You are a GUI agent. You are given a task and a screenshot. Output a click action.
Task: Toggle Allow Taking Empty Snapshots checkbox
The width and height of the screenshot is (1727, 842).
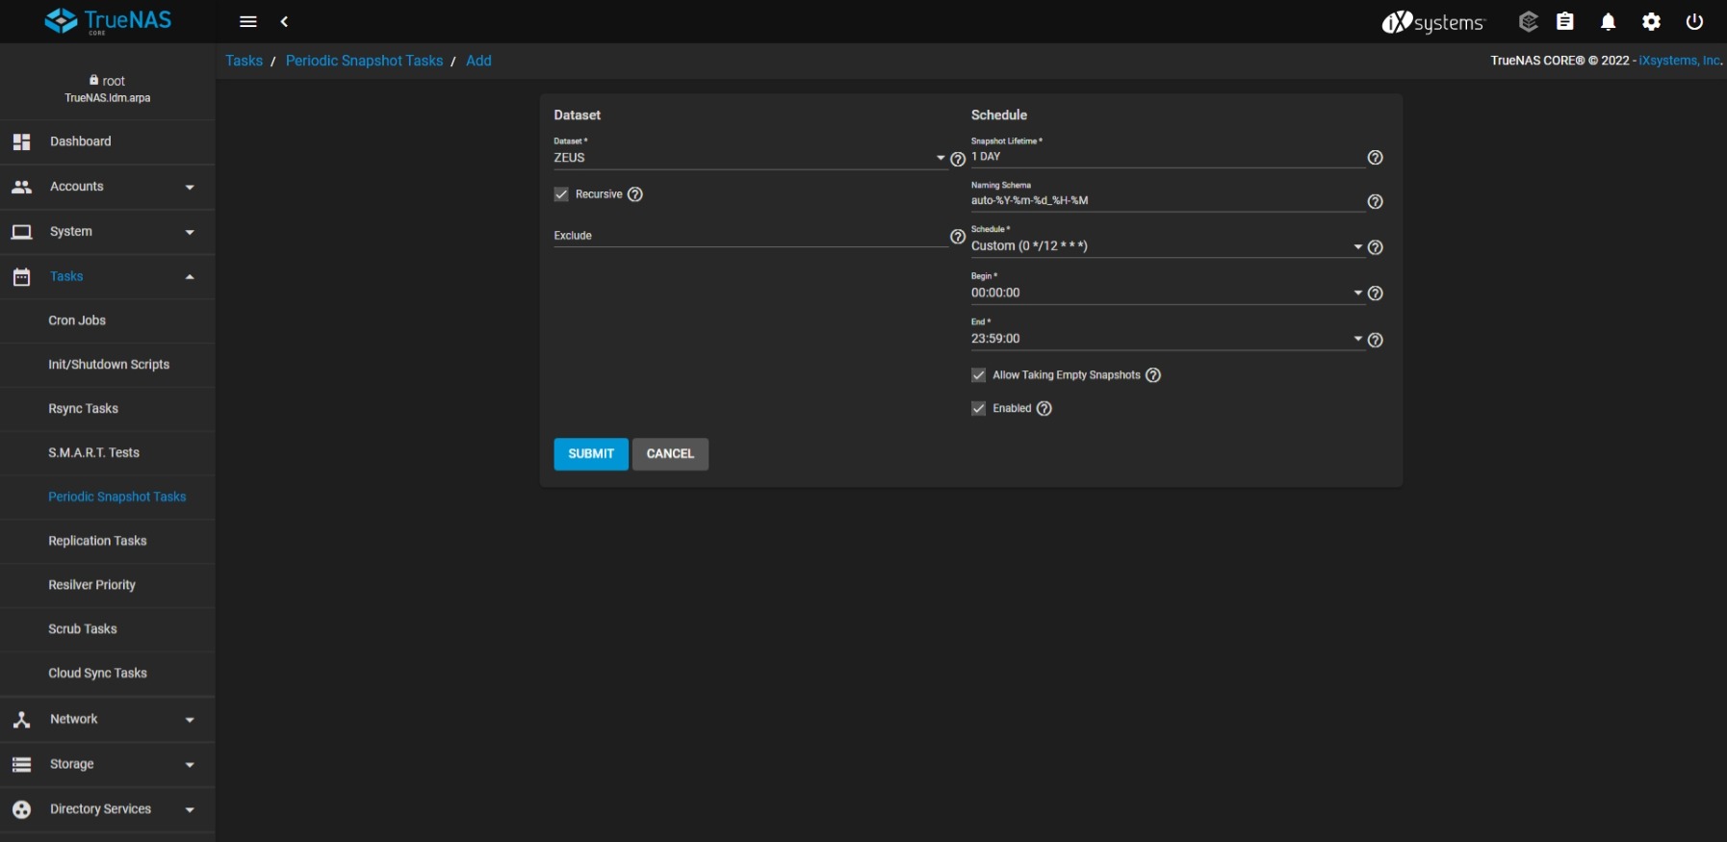point(978,375)
